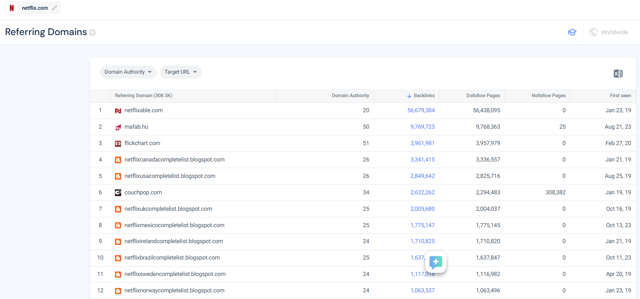Open Worldwide country selector
Viewport: 640px width, 299px height.
[608, 32]
